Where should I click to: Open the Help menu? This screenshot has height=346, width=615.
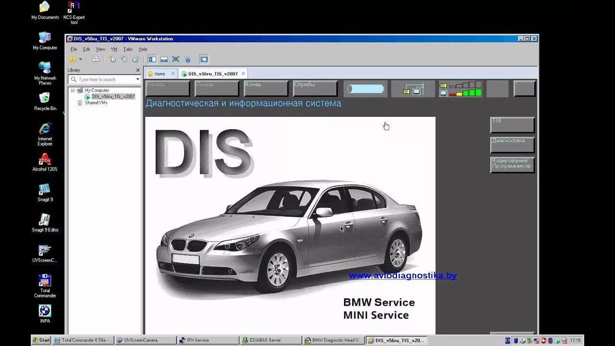143,49
